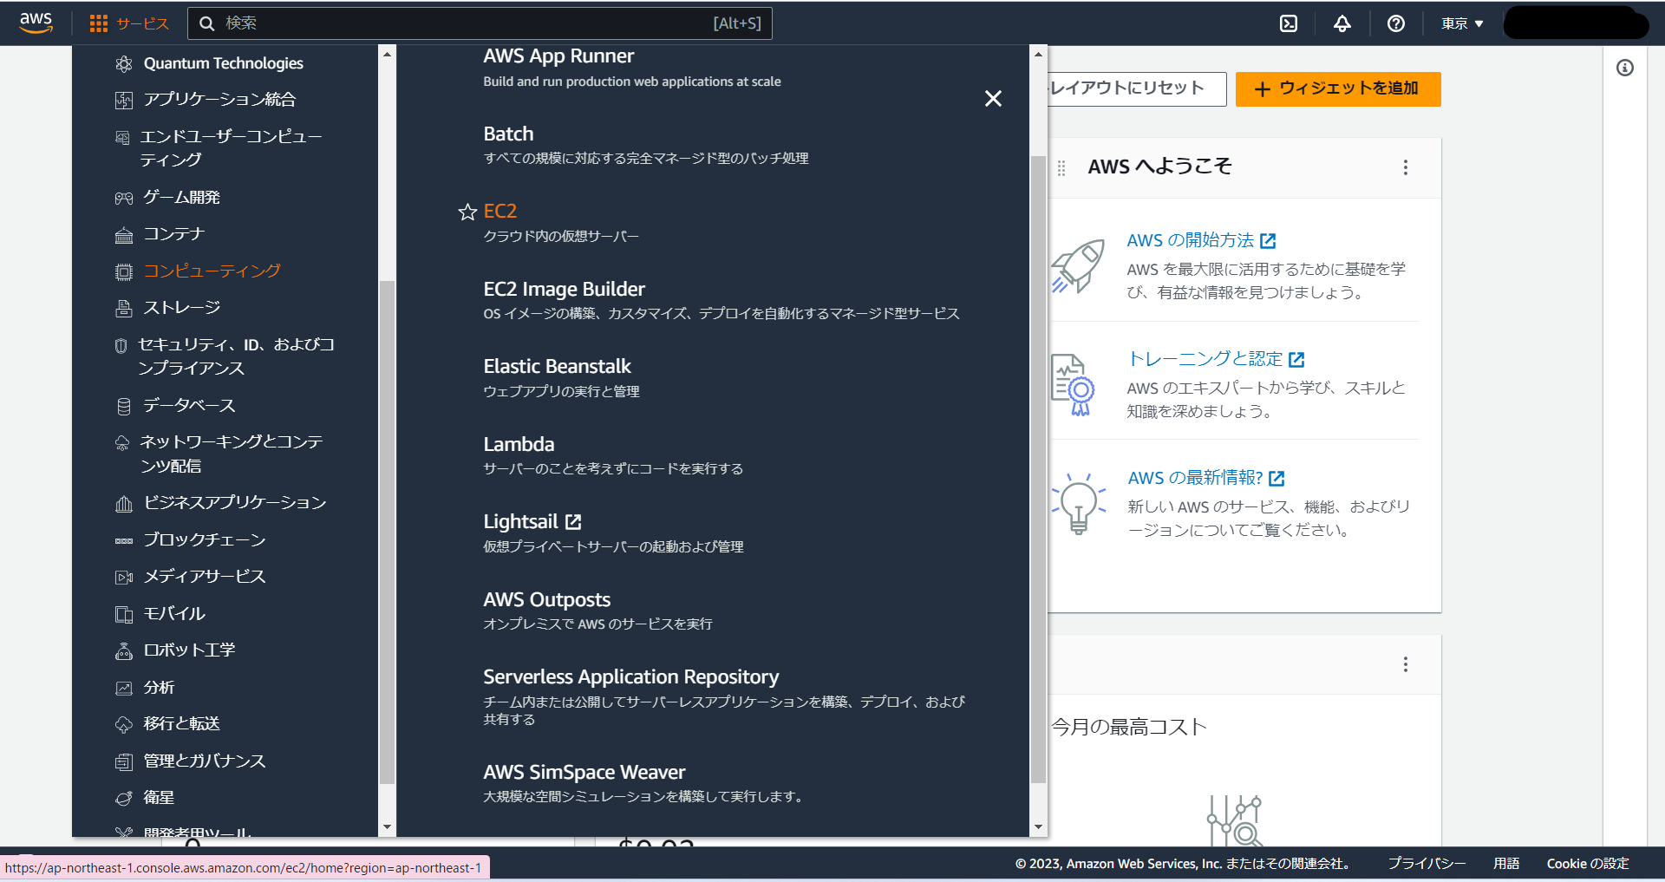Click the コンテナ category icon

[124, 235]
